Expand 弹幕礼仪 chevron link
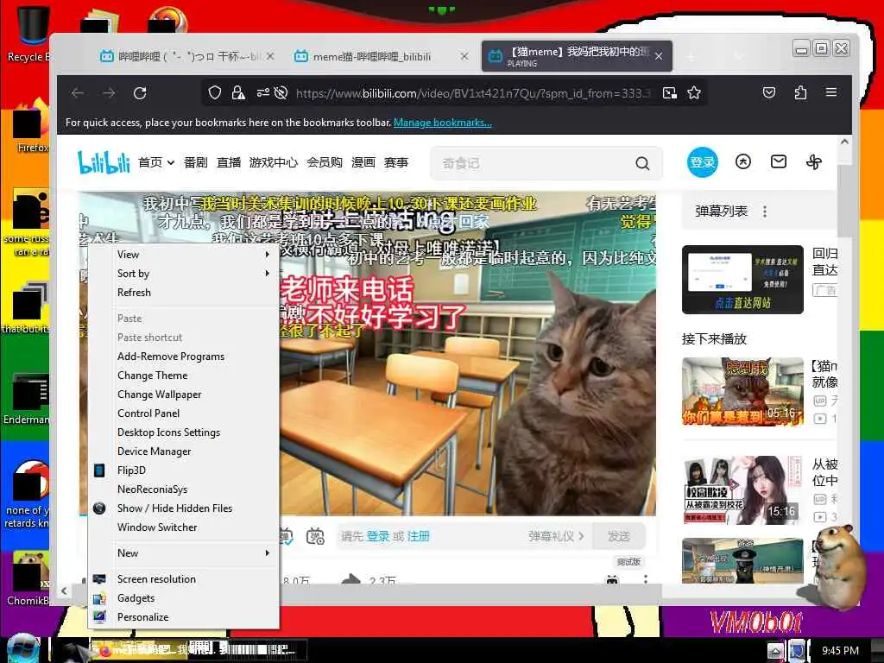This screenshot has width=884, height=663. pos(556,536)
